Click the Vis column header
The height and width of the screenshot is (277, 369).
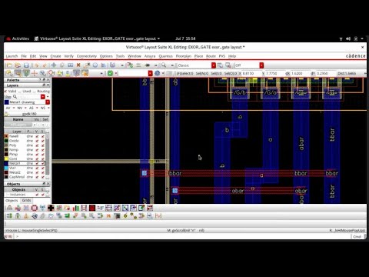(x=37, y=119)
